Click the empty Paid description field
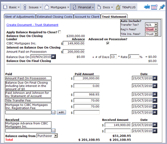Image resolution: width=167 pixels, height=144 pixels. [28, 112]
